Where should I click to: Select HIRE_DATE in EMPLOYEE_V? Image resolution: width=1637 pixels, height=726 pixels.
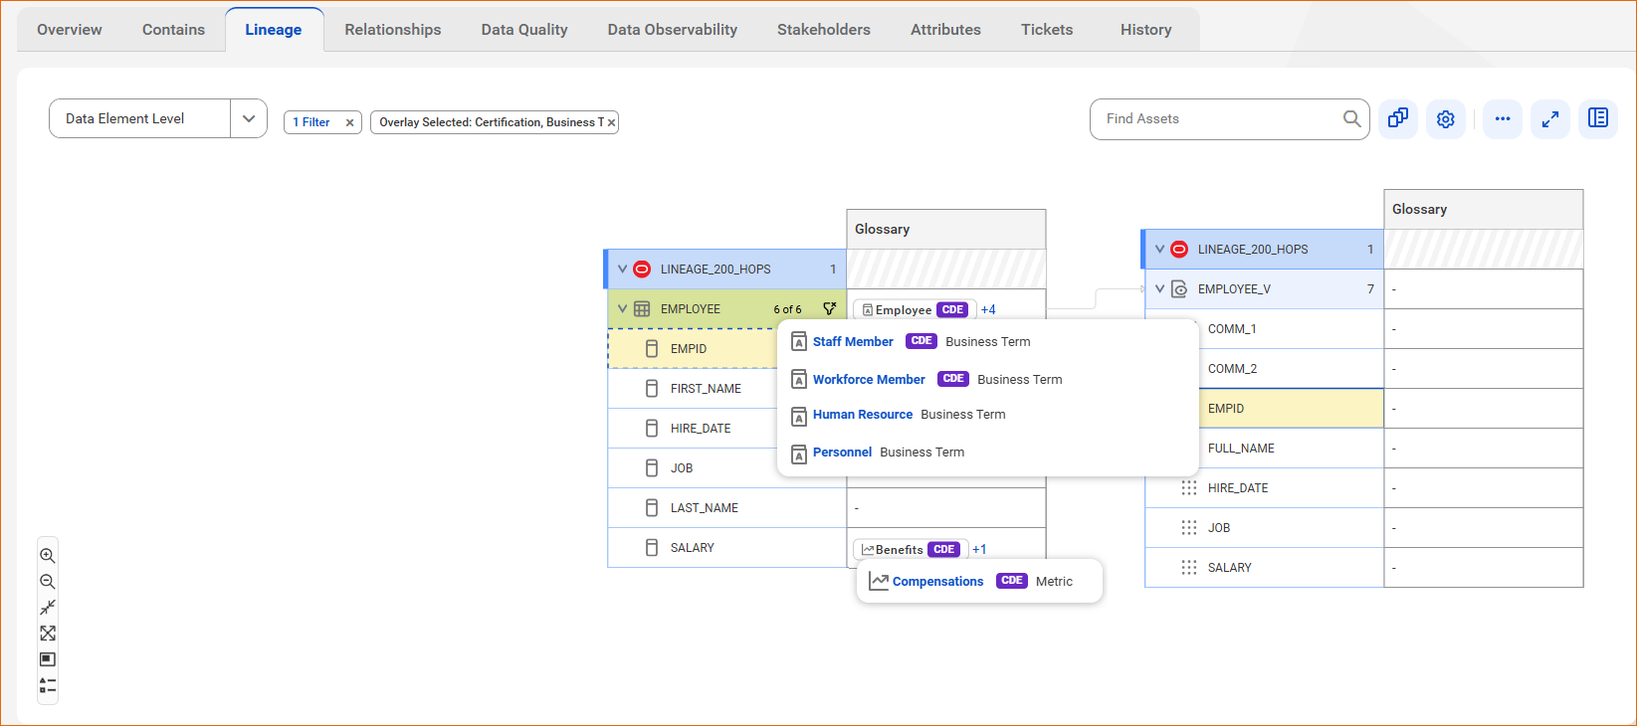pyautogui.click(x=1264, y=487)
